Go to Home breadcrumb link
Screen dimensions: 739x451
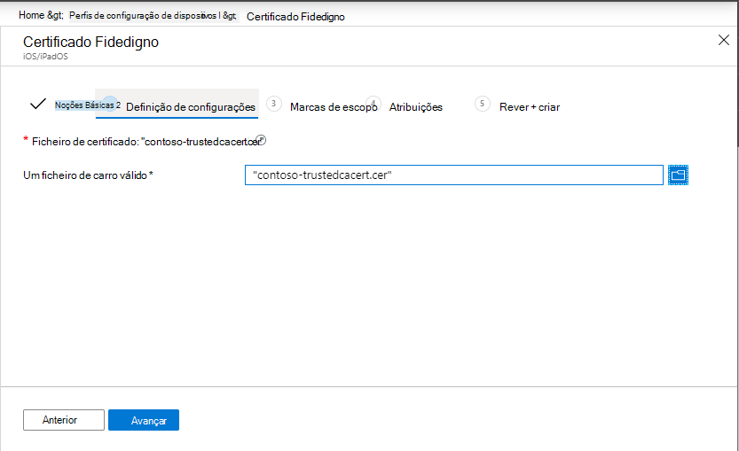pyautogui.click(x=32, y=15)
